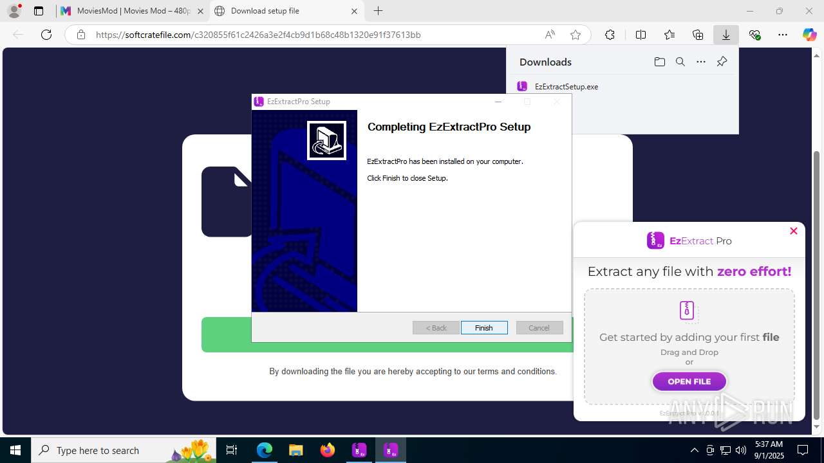The height and width of the screenshot is (463, 824).
Task: Show hidden system tray icons
Action: [694, 450]
